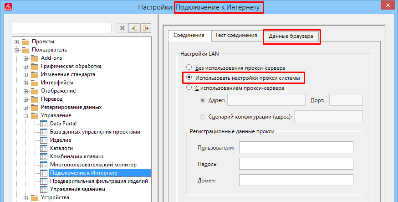The image size is (398, 202).
Task: Collapse the Управление folder node
Action: click(26, 116)
